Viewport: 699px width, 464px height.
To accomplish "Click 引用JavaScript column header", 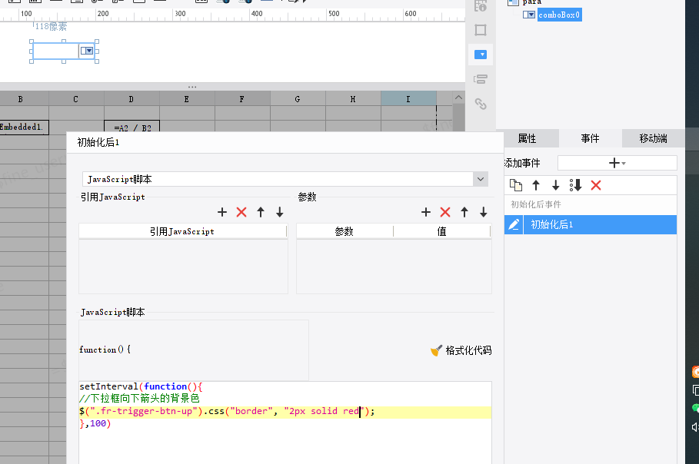I will [183, 231].
